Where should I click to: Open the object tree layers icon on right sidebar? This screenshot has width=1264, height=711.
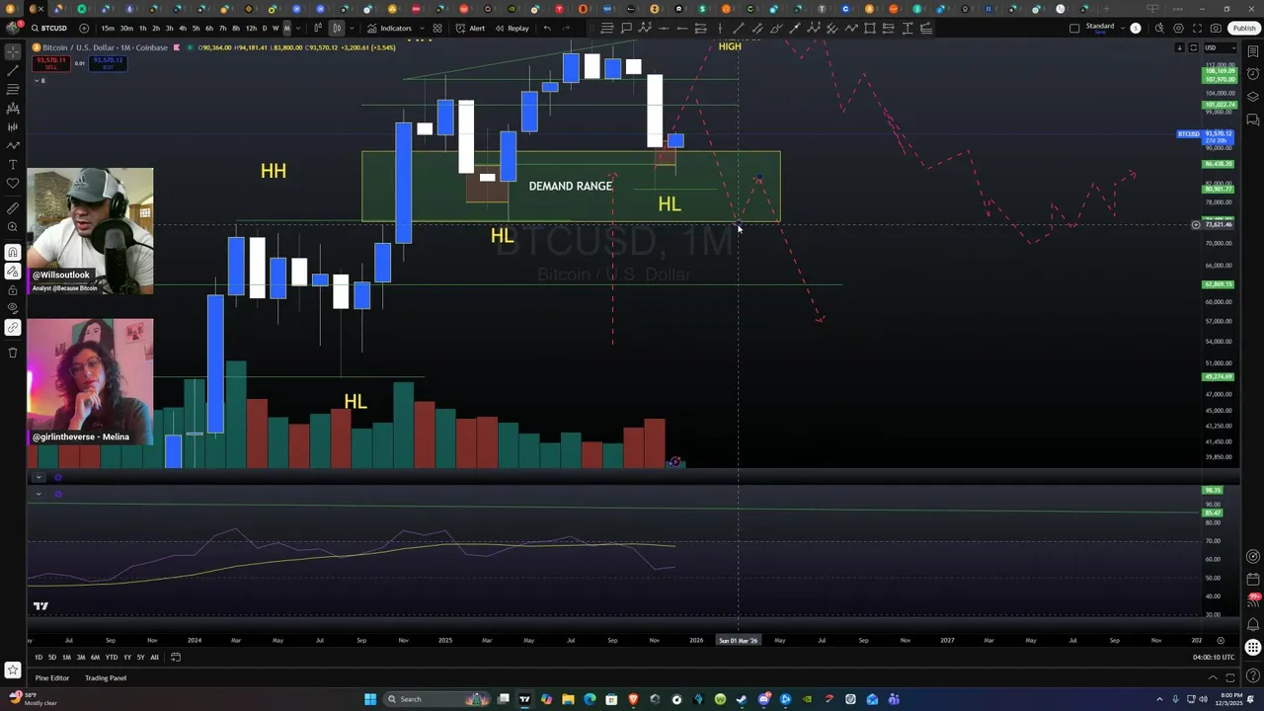(1253, 97)
